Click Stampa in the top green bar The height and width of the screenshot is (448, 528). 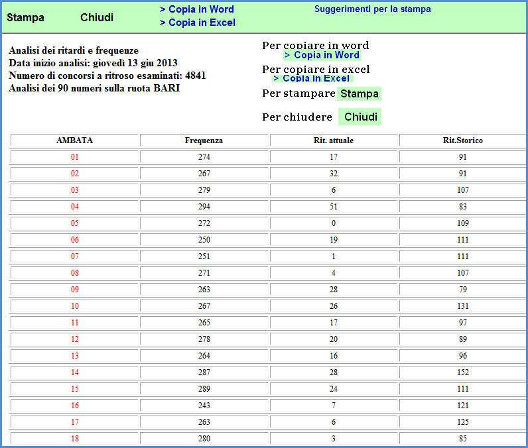[x=26, y=17]
